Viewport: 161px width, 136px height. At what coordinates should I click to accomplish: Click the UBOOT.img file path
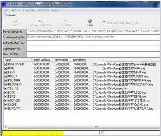120,76
